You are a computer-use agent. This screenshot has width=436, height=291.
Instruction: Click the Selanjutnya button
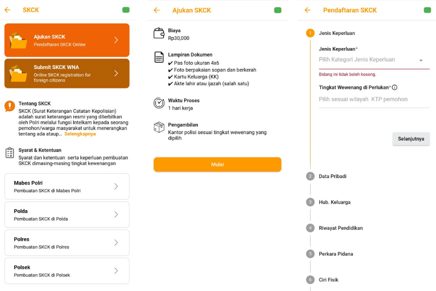click(x=411, y=139)
